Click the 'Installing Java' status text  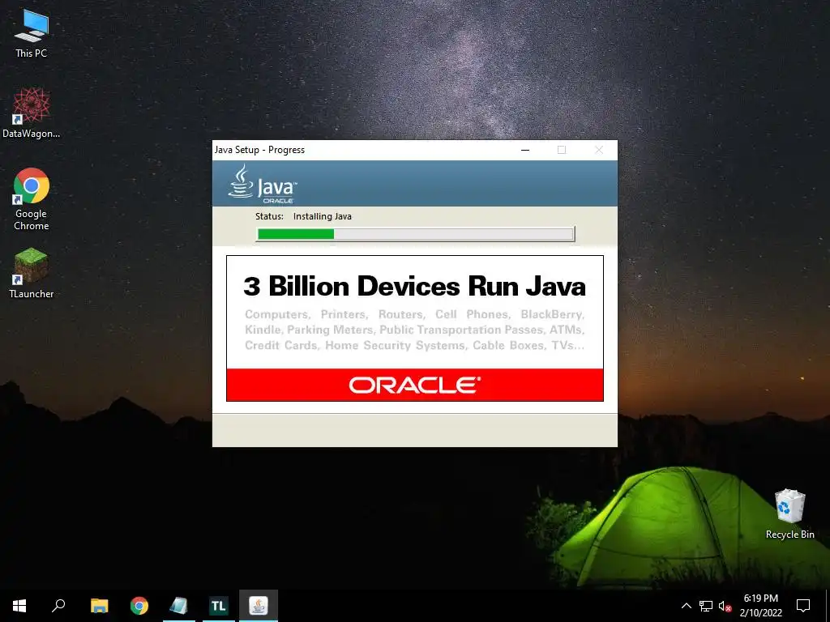click(x=323, y=216)
